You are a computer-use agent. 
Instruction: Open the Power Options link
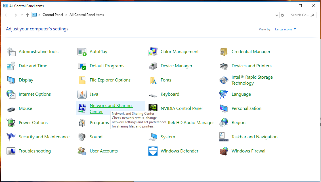coord(33,123)
